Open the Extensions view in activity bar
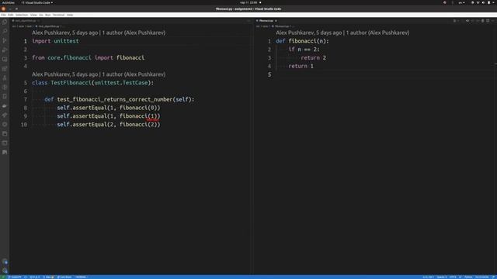497x279 pixels. (5, 68)
